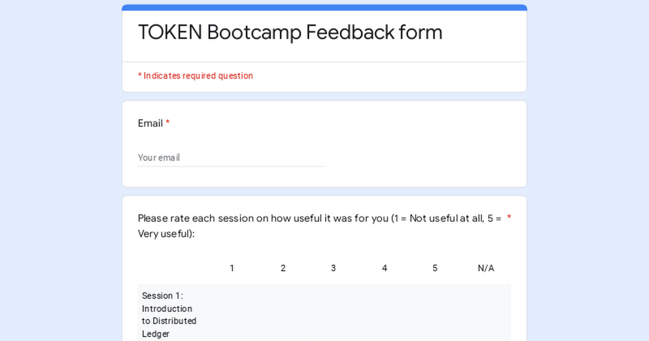649x341 pixels.
Task: Click the red asterisk beside Email
Action: [x=168, y=123]
